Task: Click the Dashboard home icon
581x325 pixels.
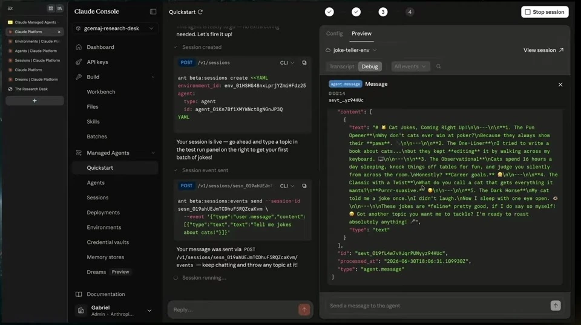Action: coord(79,47)
